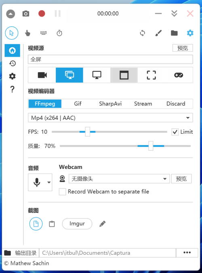Screen dimensions: 202x273
Task: Click the quality slider handle
Action: click(x=151, y=146)
